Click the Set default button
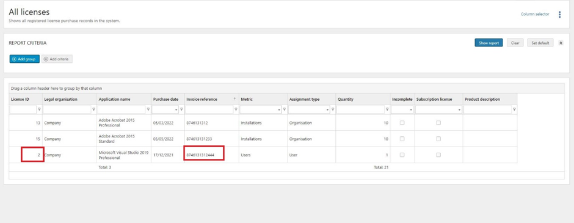 (x=540, y=43)
